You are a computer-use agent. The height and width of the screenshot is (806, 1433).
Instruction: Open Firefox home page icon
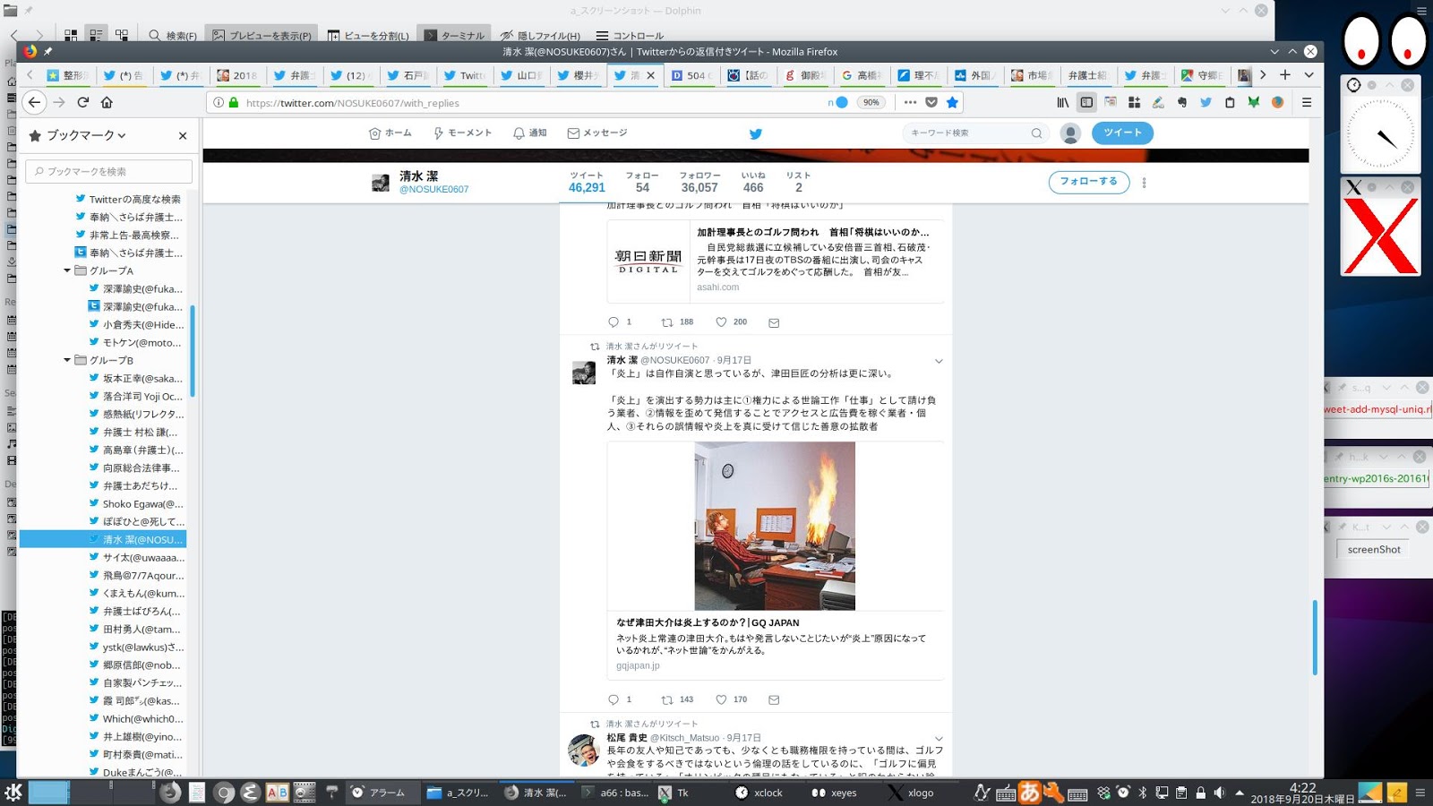(x=107, y=102)
